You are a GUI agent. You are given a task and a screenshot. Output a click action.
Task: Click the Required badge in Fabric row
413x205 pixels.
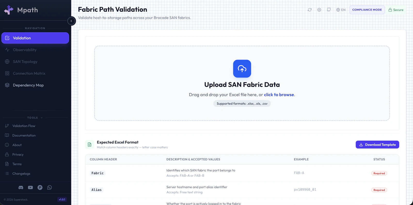point(379,173)
